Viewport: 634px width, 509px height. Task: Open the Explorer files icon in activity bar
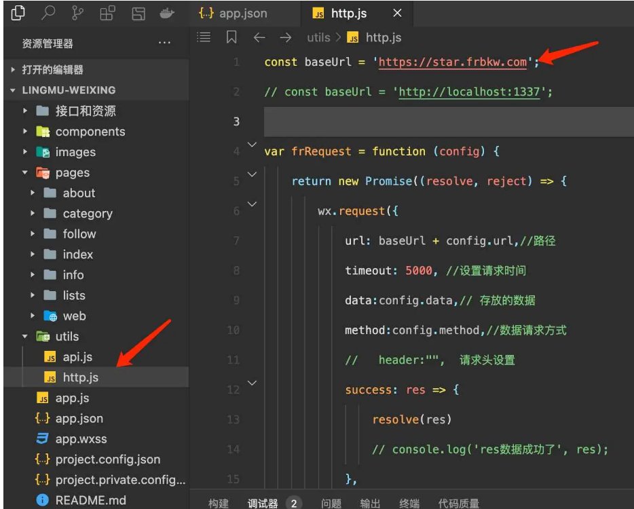(x=18, y=13)
